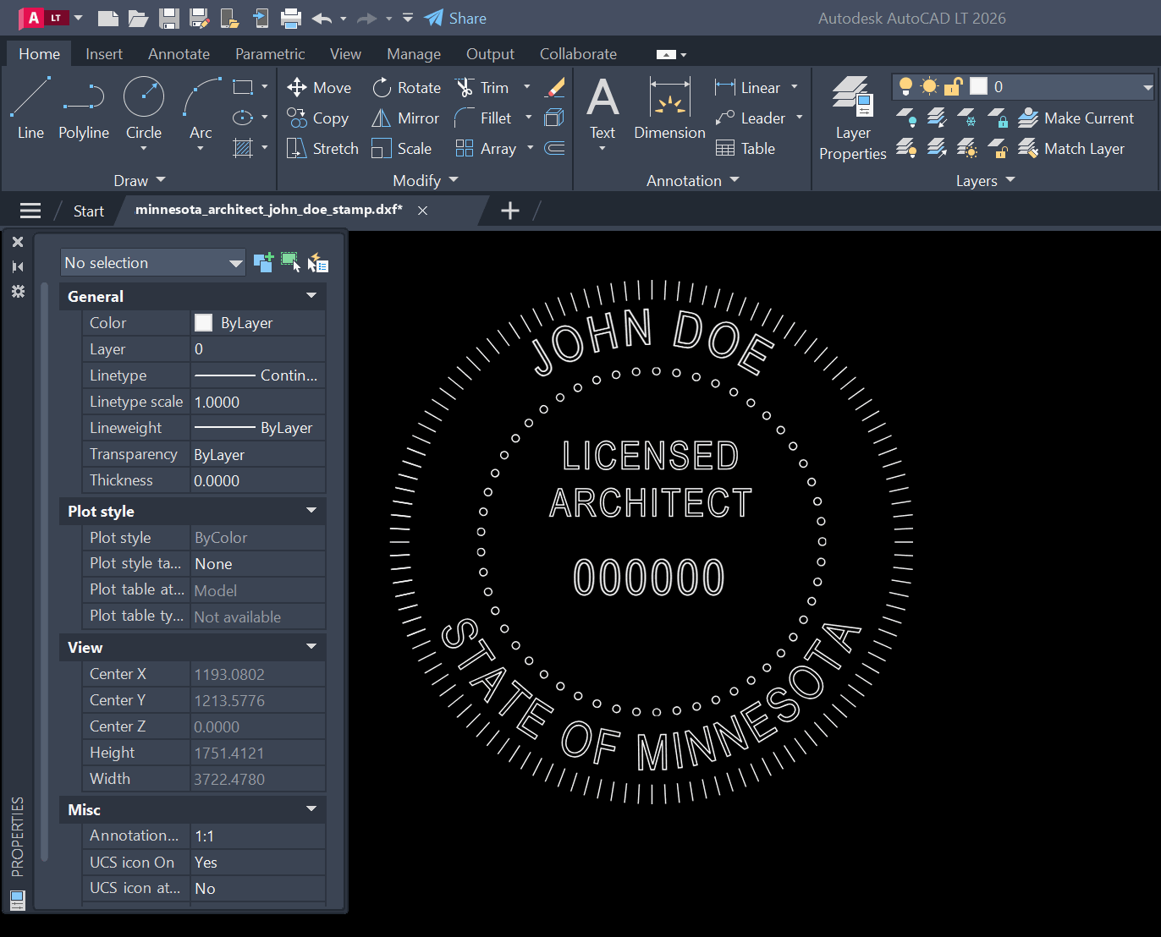The image size is (1161, 937).
Task: Toggle PICKADD mode in Properties palette
Action: click(263, 262)
